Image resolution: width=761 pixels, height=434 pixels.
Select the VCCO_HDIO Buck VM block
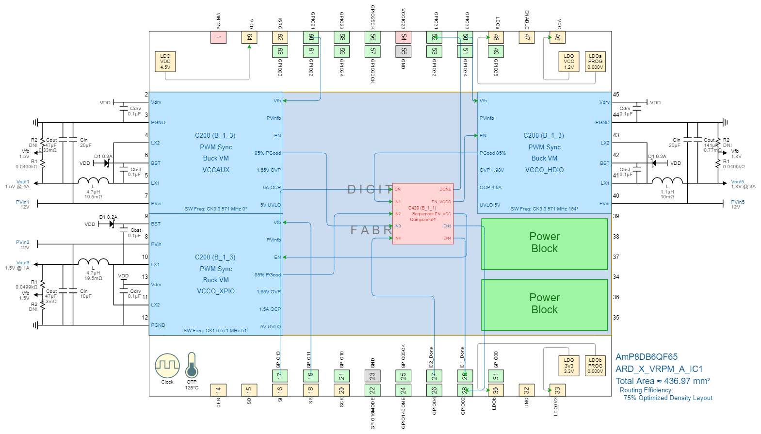(544, 153)
